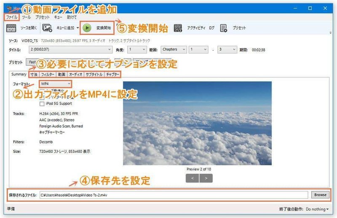Switch to the サブタイトル tab
The width and height of the screenshot is (337, 218).
coord(94,75)
